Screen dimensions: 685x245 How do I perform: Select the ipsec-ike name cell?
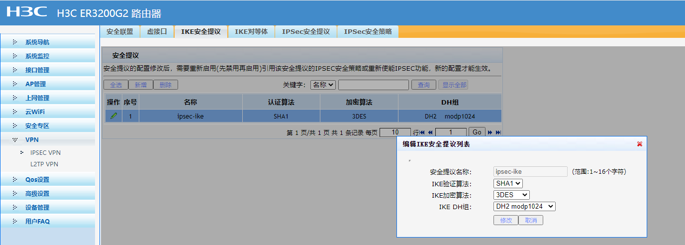pos(191,116)
